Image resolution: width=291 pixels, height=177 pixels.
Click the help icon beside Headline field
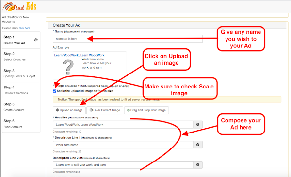(198, 125)
